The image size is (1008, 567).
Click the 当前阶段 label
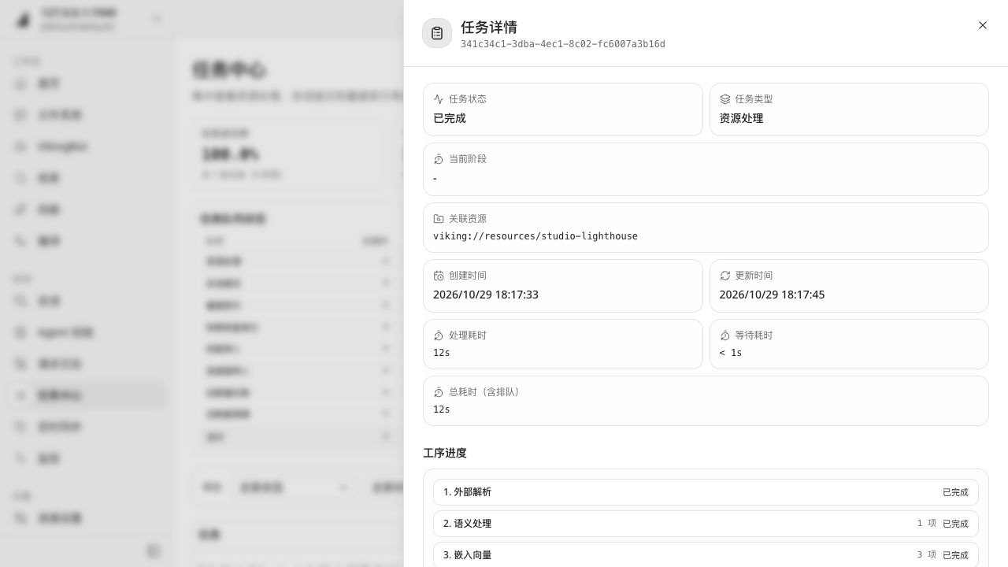point(468,159)
